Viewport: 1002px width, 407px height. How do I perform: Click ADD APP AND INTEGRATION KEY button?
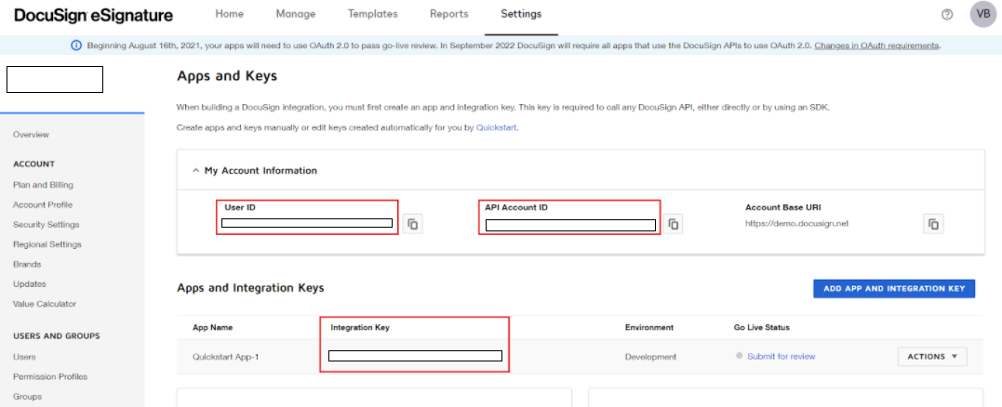coord(894,288)
